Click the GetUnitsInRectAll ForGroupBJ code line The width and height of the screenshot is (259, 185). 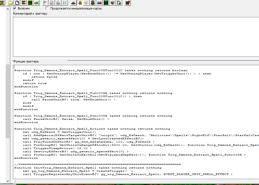click(x=134, y=155)
